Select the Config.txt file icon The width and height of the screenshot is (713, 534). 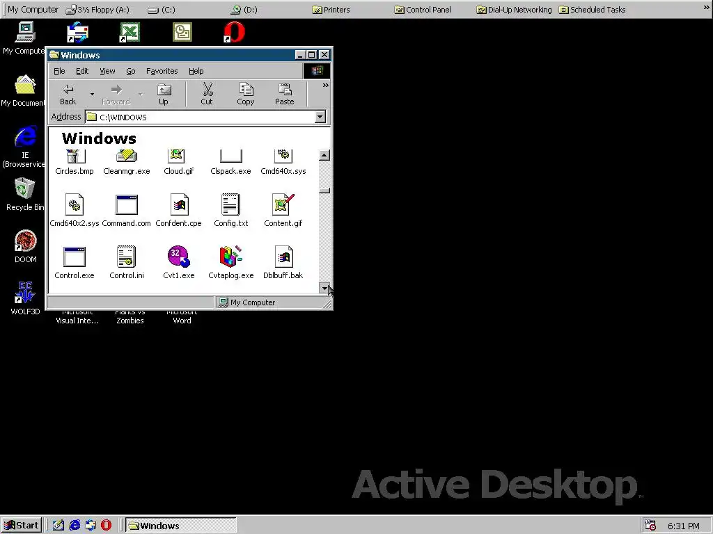(x=230, y=205)
